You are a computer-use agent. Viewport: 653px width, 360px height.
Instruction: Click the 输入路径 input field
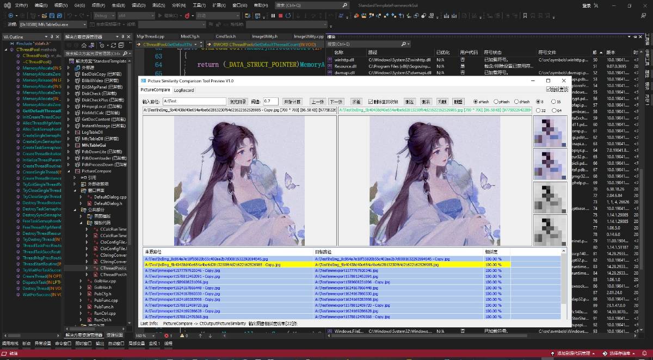[194, 102]
